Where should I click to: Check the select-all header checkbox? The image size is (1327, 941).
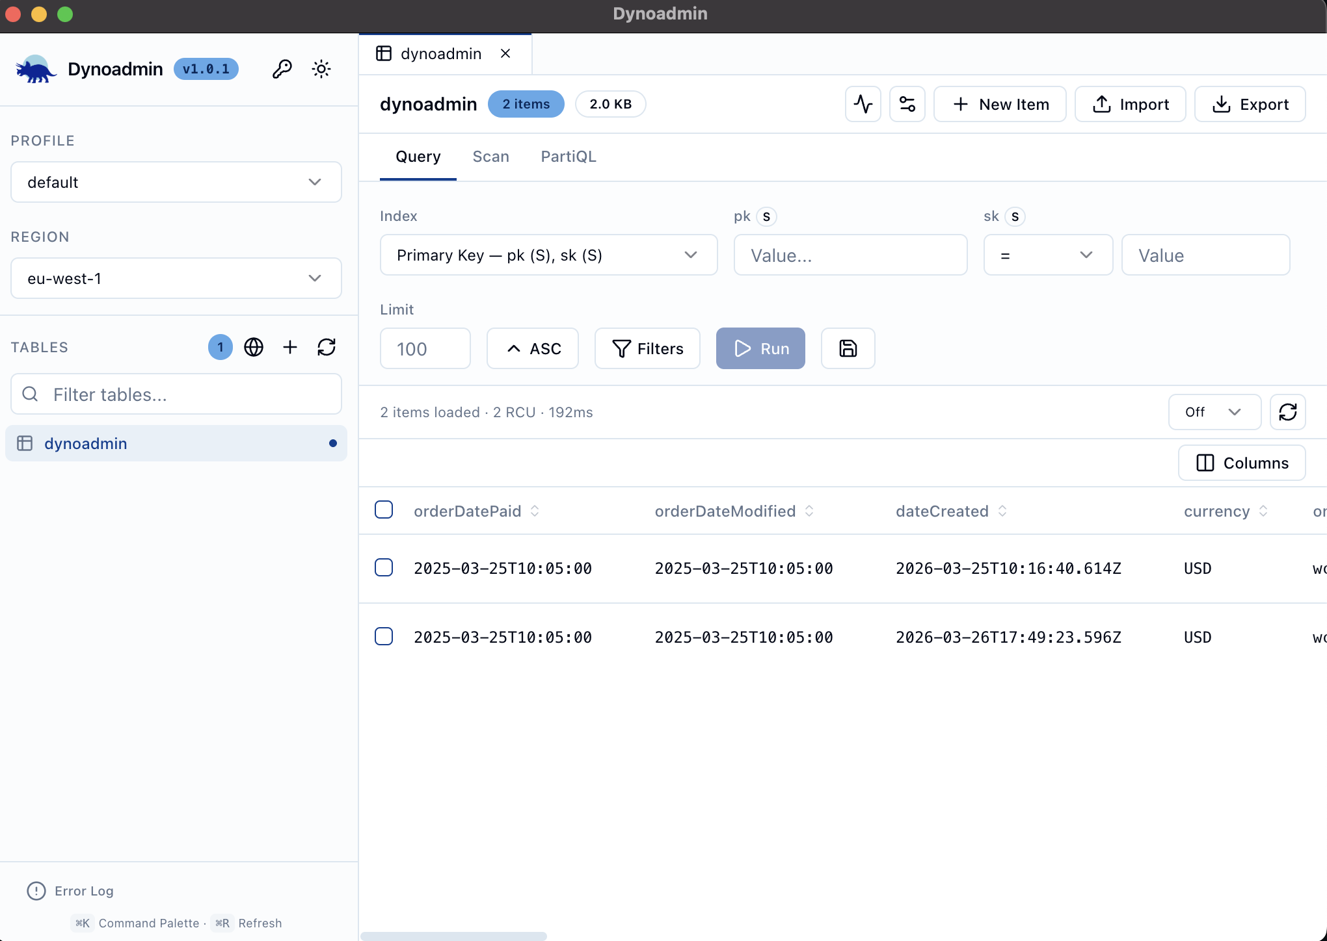(x=384, y=510)
